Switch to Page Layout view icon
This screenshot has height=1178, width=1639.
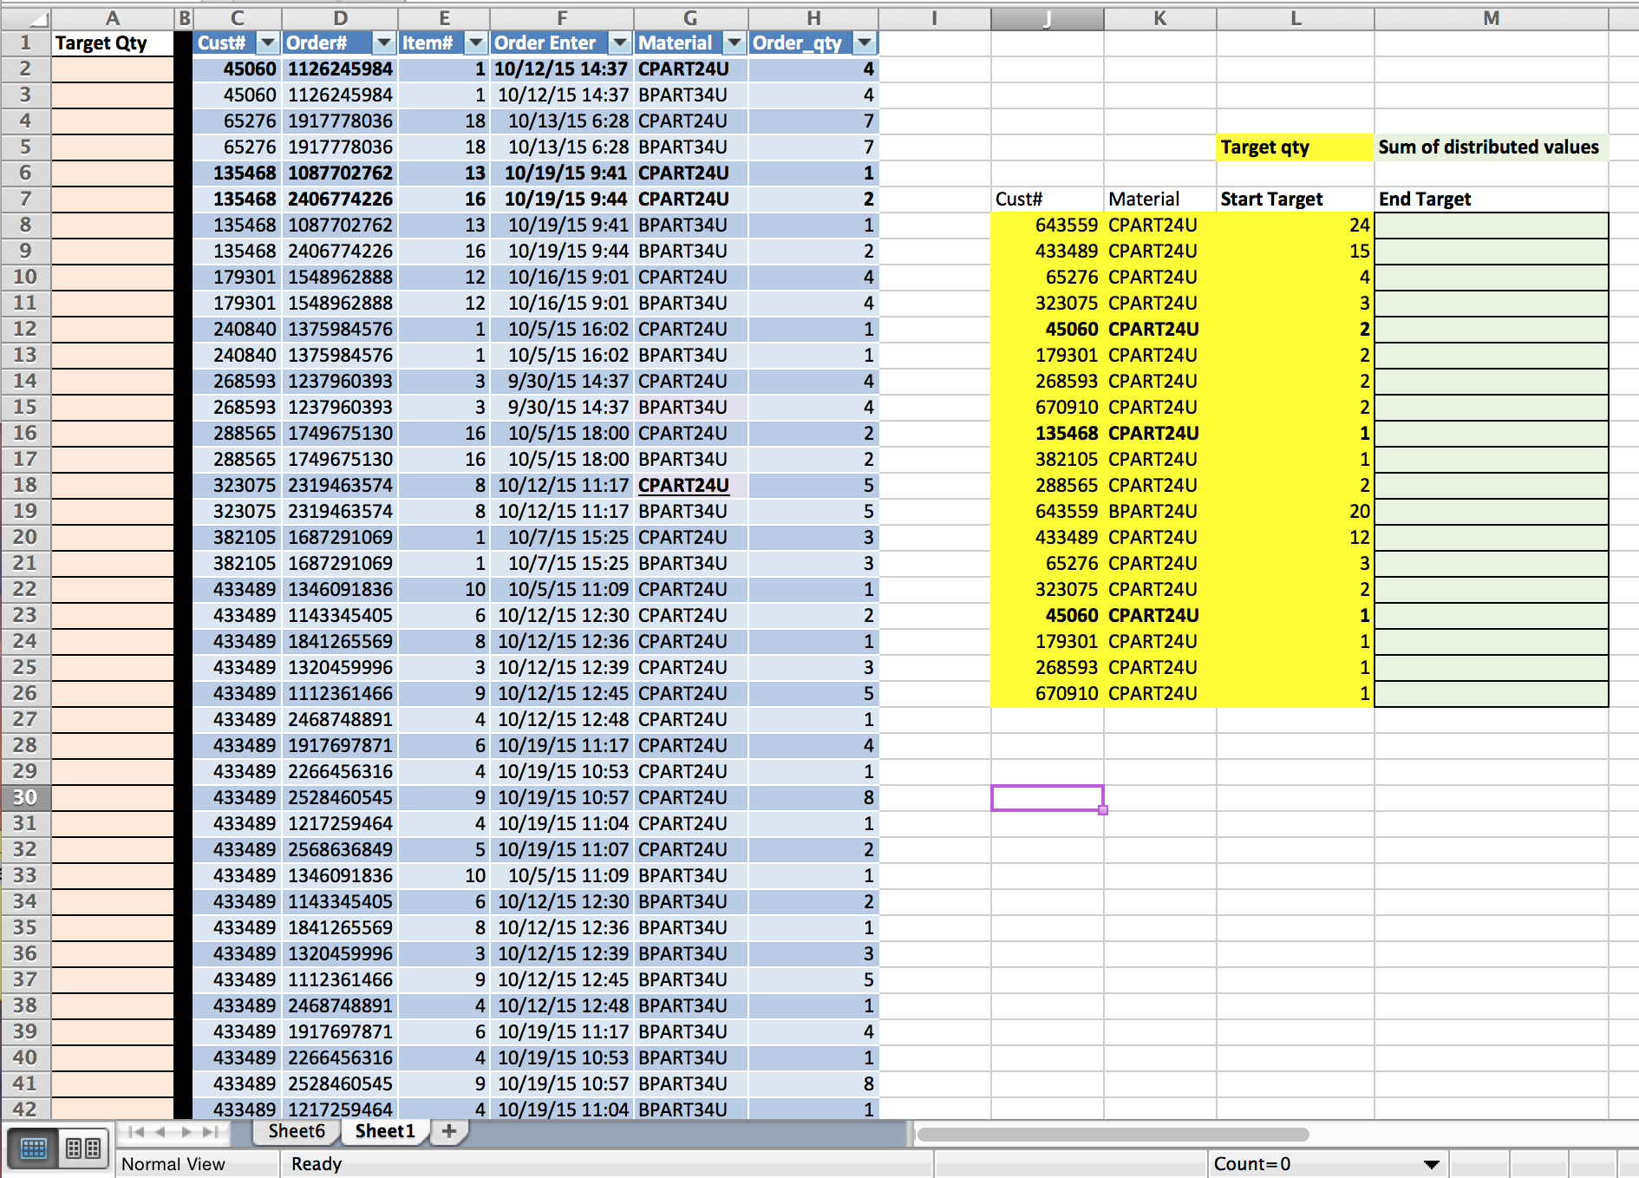click(x=83, y=1149)
